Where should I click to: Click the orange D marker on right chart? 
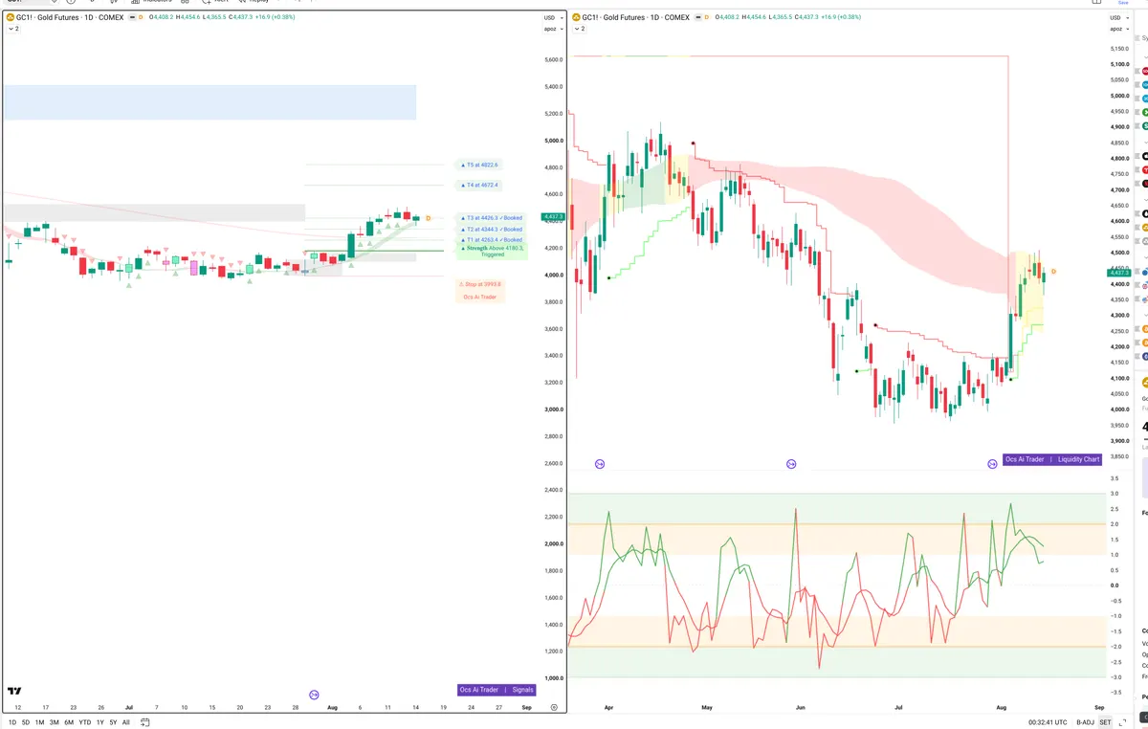1053,273
